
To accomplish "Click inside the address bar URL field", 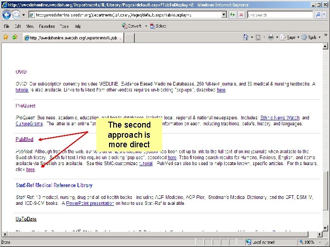I will pyautogui.click(x=126, y=15).
